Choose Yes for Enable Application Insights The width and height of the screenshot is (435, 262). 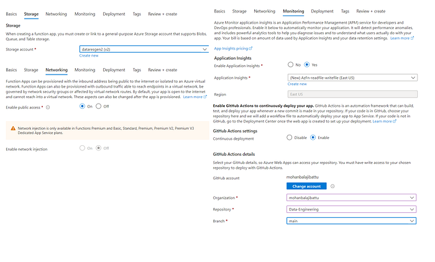pyautogui.click(x=307, y=65)
